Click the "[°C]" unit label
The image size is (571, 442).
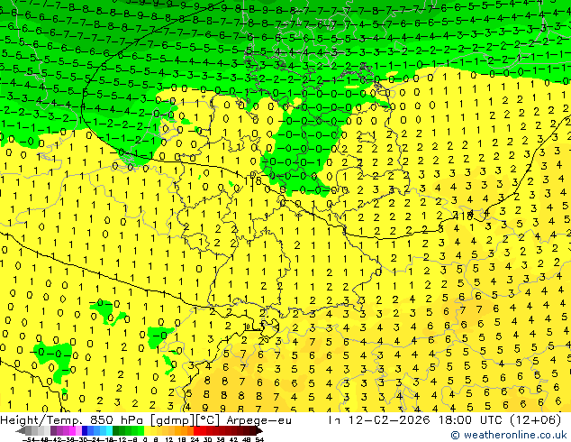pyautogui.click(x=208, y=420)
